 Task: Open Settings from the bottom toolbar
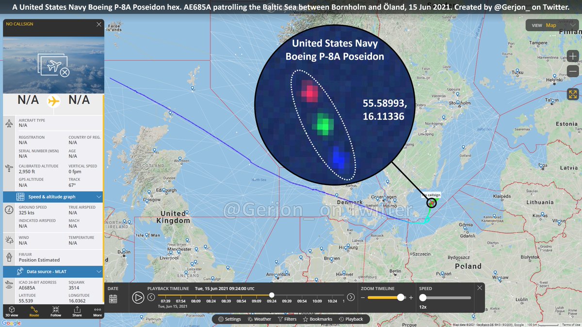tap(229, 319)
